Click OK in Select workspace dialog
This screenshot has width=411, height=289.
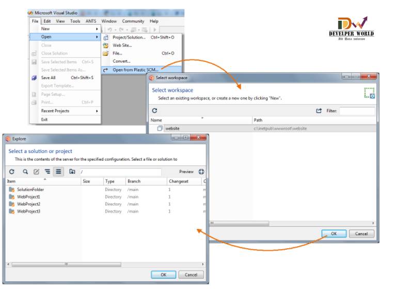tap(334, 234)
